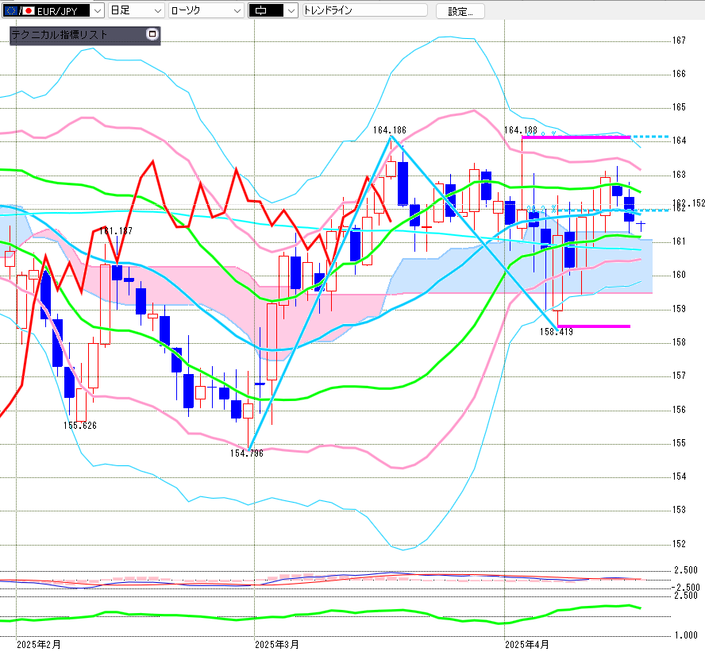Viewport: 705px width, 652px height.
Task: Click the 160 price axis label
Action: pyautogui.click(x=679, y=275)
